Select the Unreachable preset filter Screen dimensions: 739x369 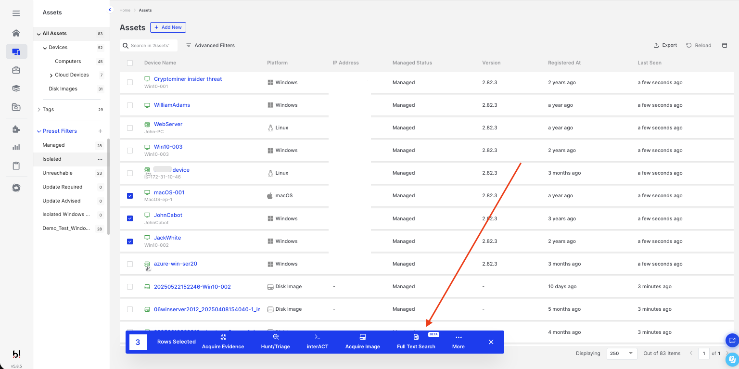coord(57,173)
